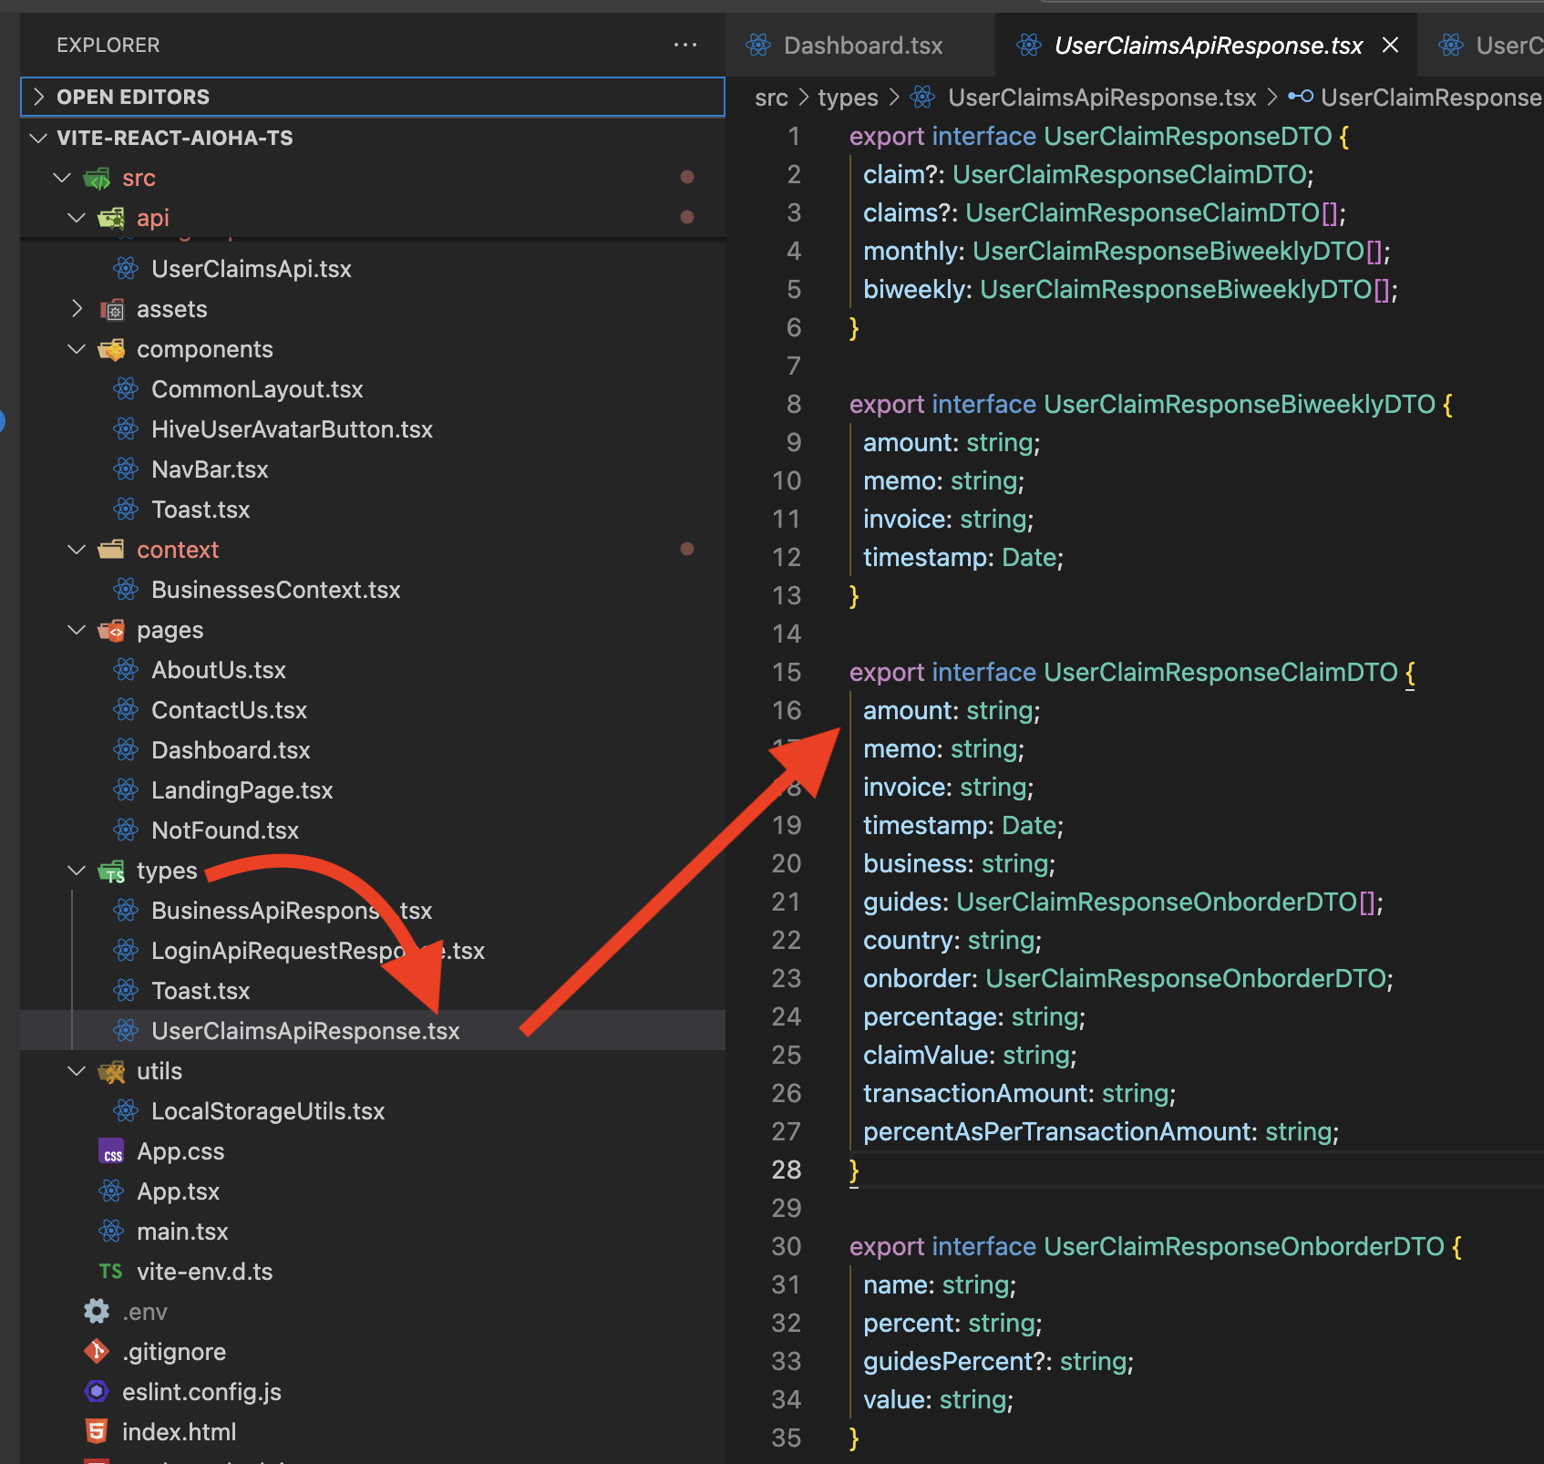Screen dimensions: 1544x1464
Task: Click UserClaimResponse symbol in breadcrumb
Action: pyautogui.click(x=1431, y=98)
